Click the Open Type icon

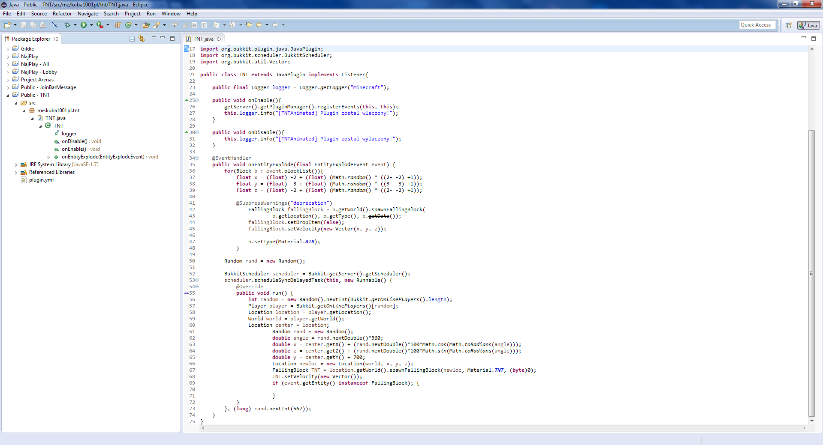click(x=146, y=25)
